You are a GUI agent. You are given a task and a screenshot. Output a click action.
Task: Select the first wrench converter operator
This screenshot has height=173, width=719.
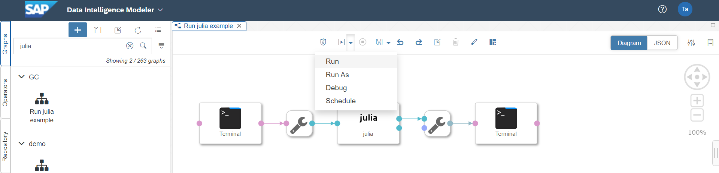pyautogui.click(x=299, y=123)
